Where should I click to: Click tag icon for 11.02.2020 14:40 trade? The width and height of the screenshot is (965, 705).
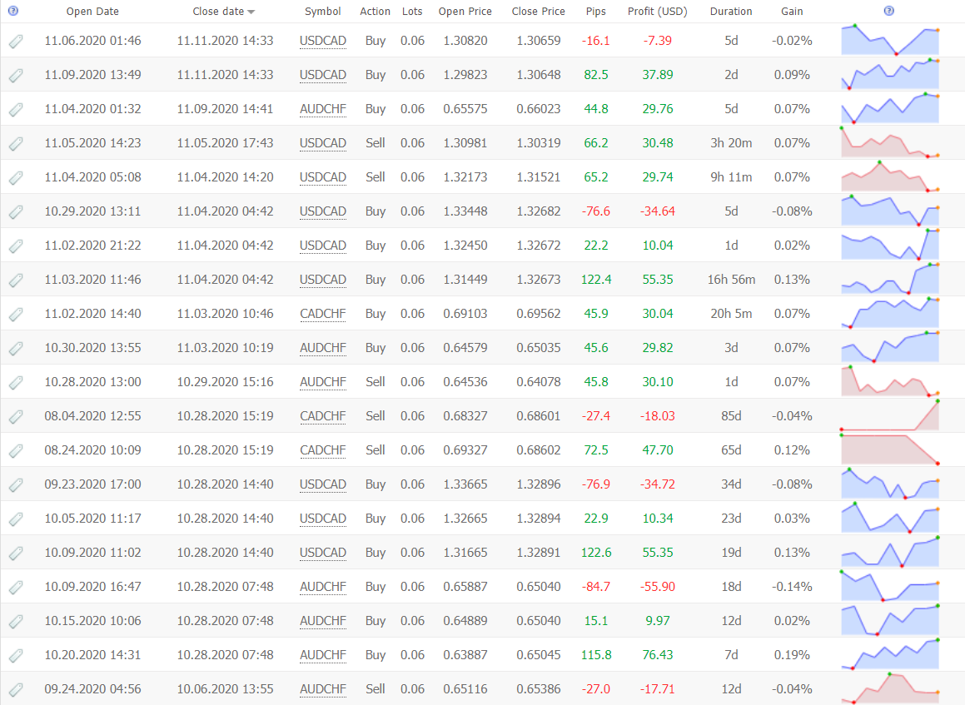pos(16,314)
